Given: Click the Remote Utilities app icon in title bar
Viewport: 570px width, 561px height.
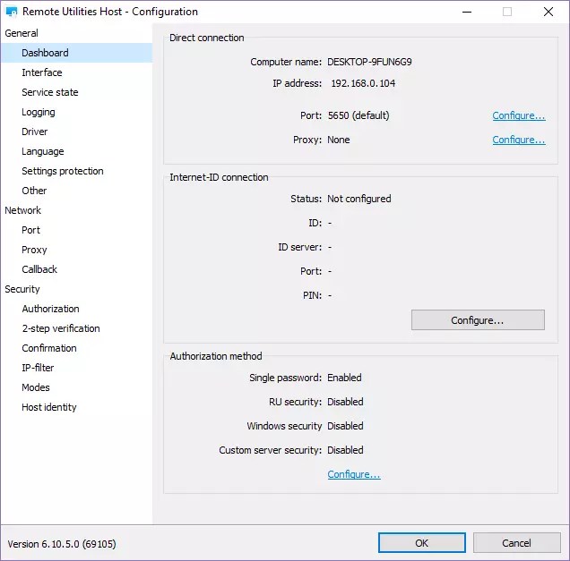Looking at the screenshot, I should (12, 12).
